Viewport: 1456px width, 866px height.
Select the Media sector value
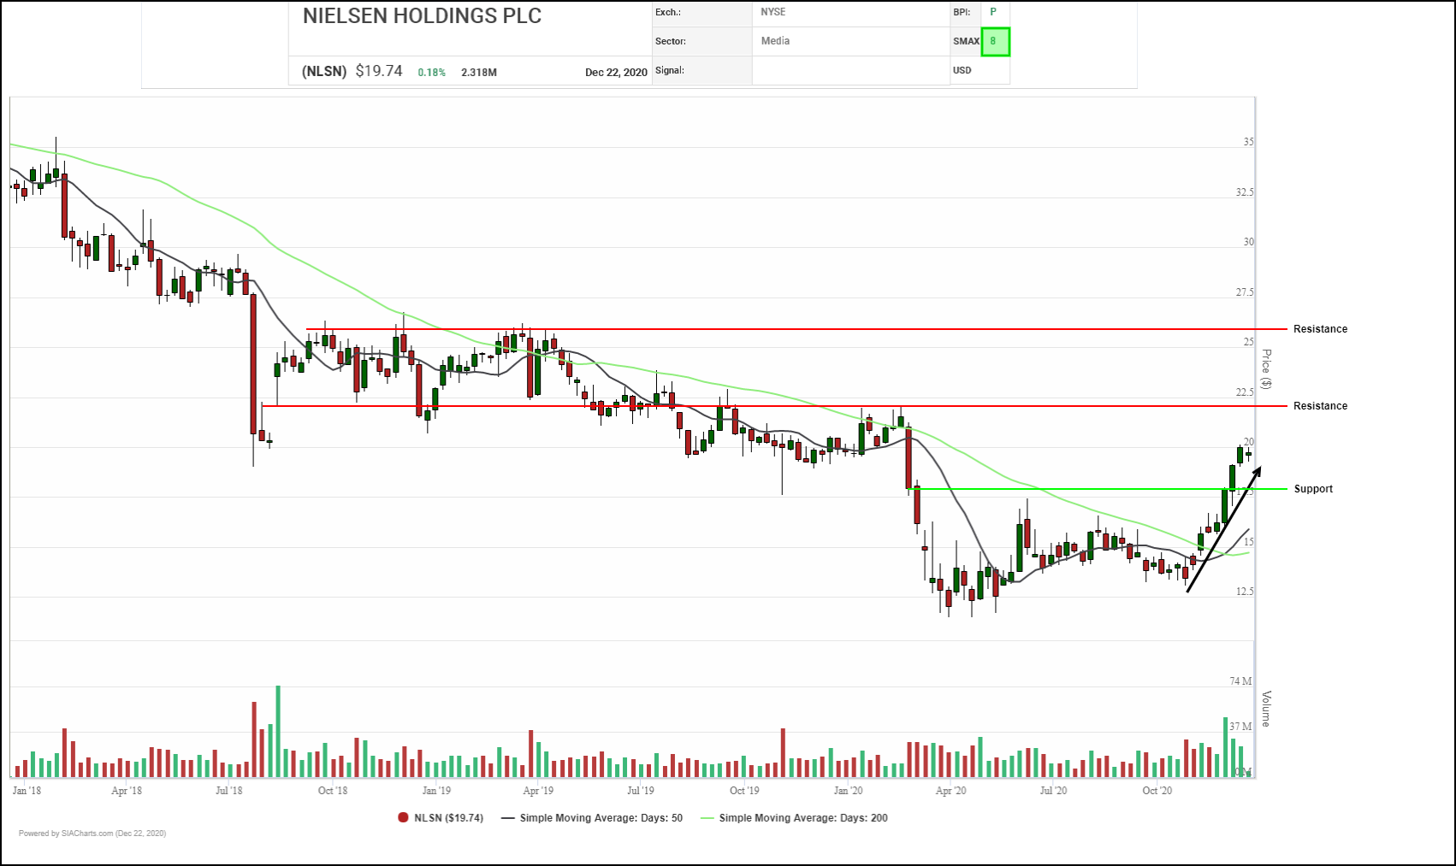[x=775, y=41]
